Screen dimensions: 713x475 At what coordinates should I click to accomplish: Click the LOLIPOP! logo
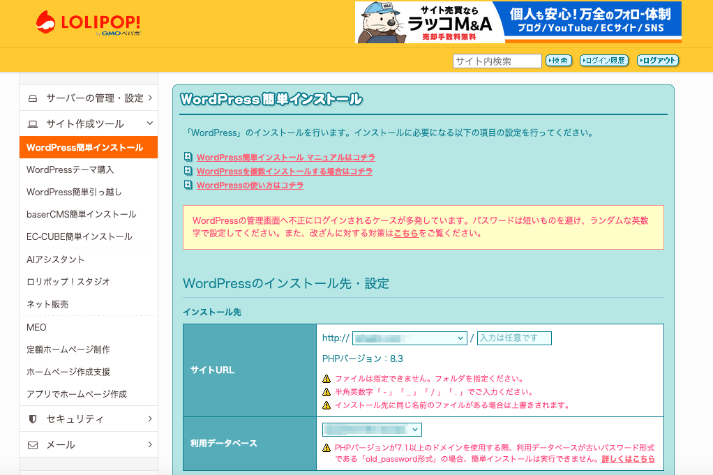89,23
